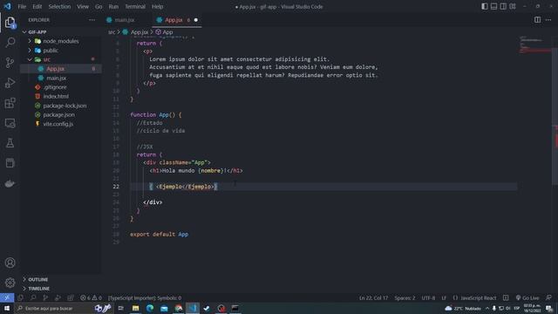Image resolution: width=558 pixels, height=314 pixels.
Task: Click the App symbol breadcrumb
Action: (164, 32)
